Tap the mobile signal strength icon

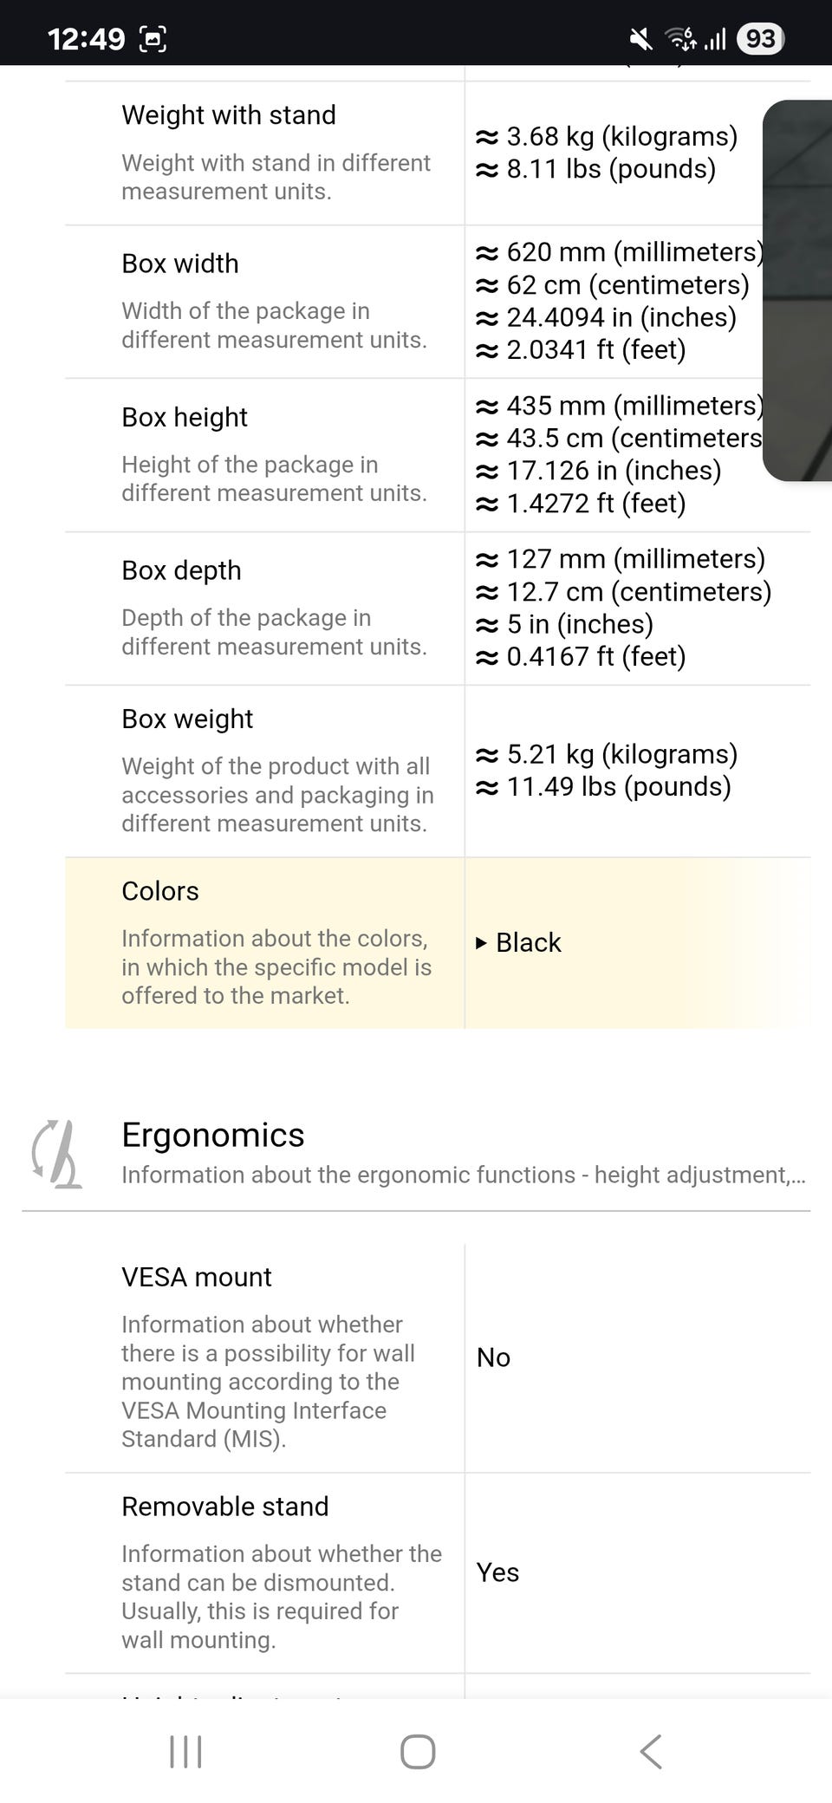pyautogui.click(x=715, y=39)
